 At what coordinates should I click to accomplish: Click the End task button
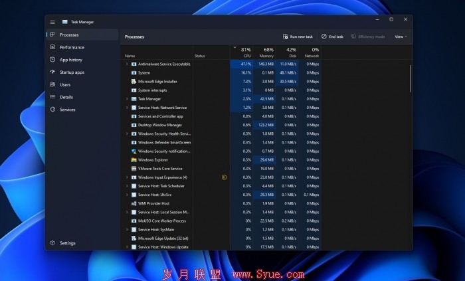coord(332,37)
